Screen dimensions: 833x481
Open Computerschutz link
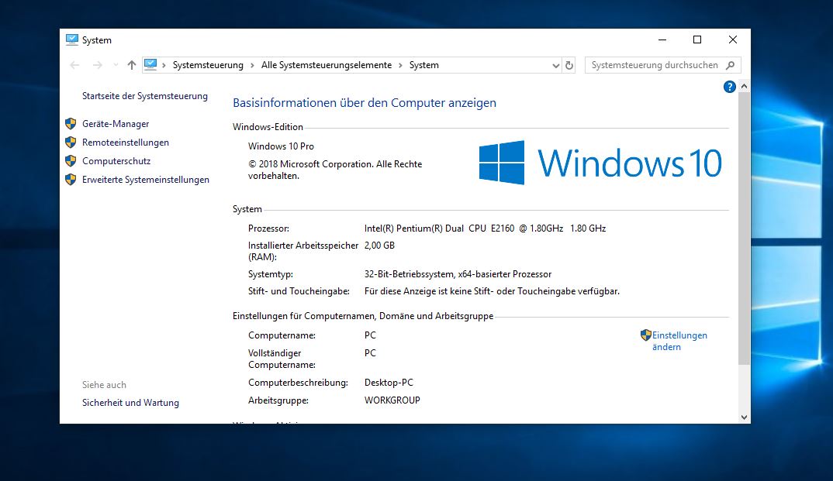click(x=116, y=160)
